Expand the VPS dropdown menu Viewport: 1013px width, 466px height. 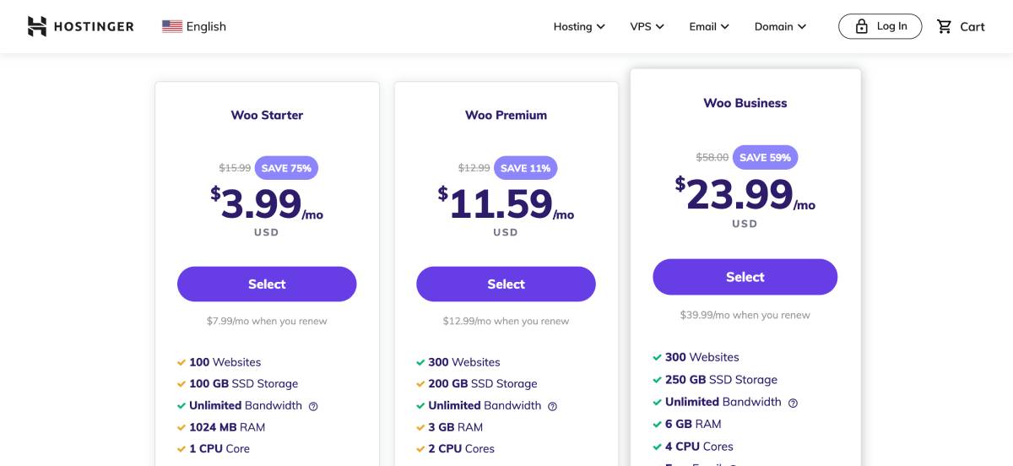click(x=647, y=26)
